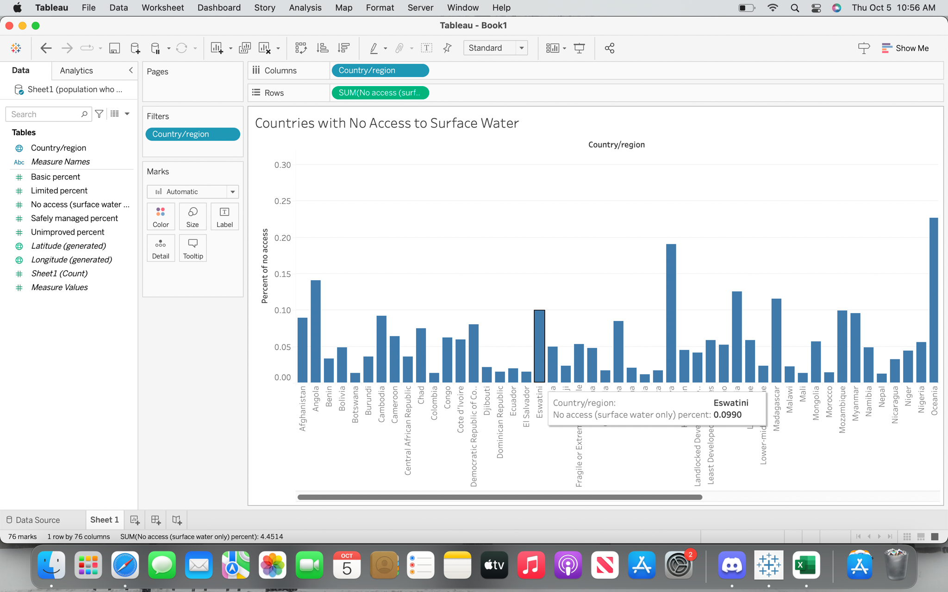Select the Sheet 1 tab
This screenshot has height=592, width=948.
[104, 520]
